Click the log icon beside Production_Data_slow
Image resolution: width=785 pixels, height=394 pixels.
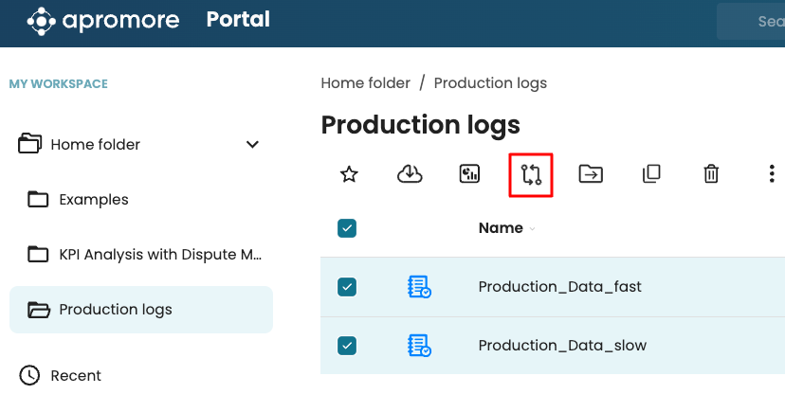click(x=418, y=346)
